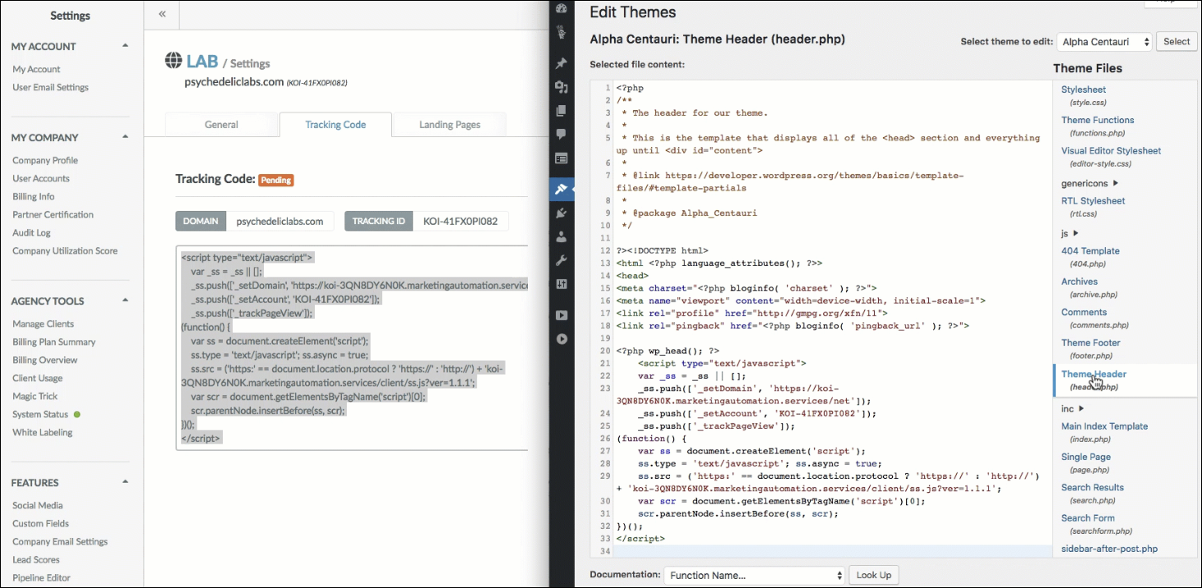
Task: Select the Tracking Code tab
Action: pyautogui.click(x=335, y=125)
